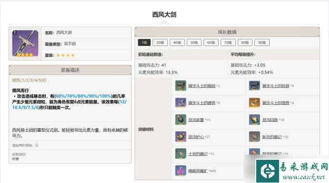Image resolution: width=329 pixels, height=183 pixels.
Task: Open the 狮牙斗士的枷锁 link
Action: [x=202, y=86]
